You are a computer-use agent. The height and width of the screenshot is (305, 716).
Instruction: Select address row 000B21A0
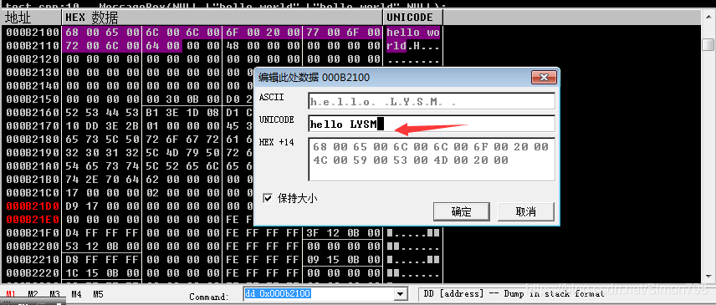tap(33, 166)
